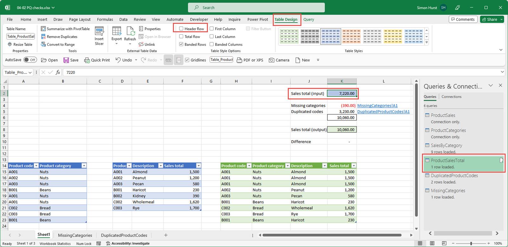The image size is (508, 247).
Task: Click the Share button
Action: 490,19
